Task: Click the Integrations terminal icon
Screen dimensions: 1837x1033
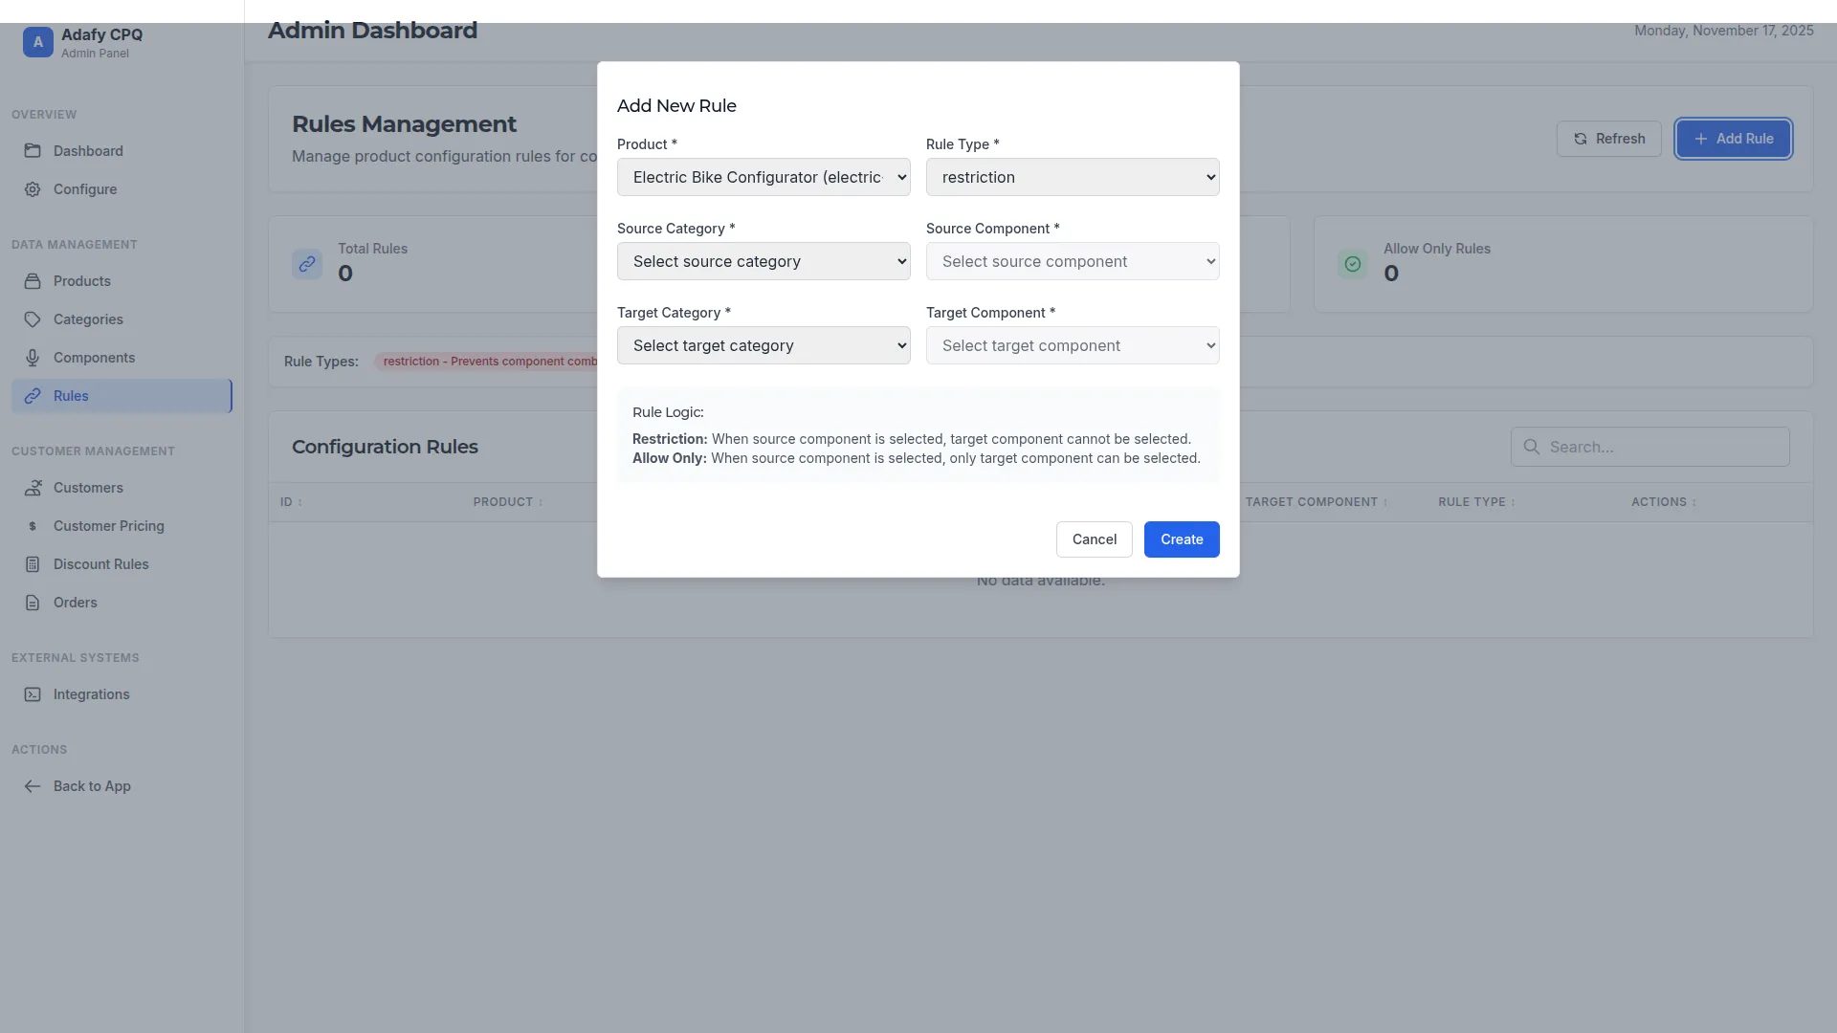Action: point(33,694)
